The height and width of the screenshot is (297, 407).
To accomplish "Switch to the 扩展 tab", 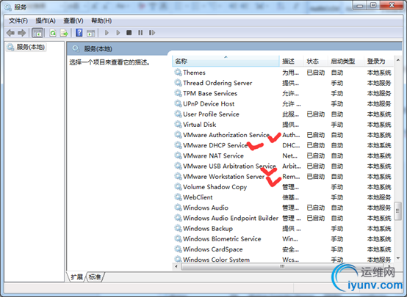I will [76, 277].
